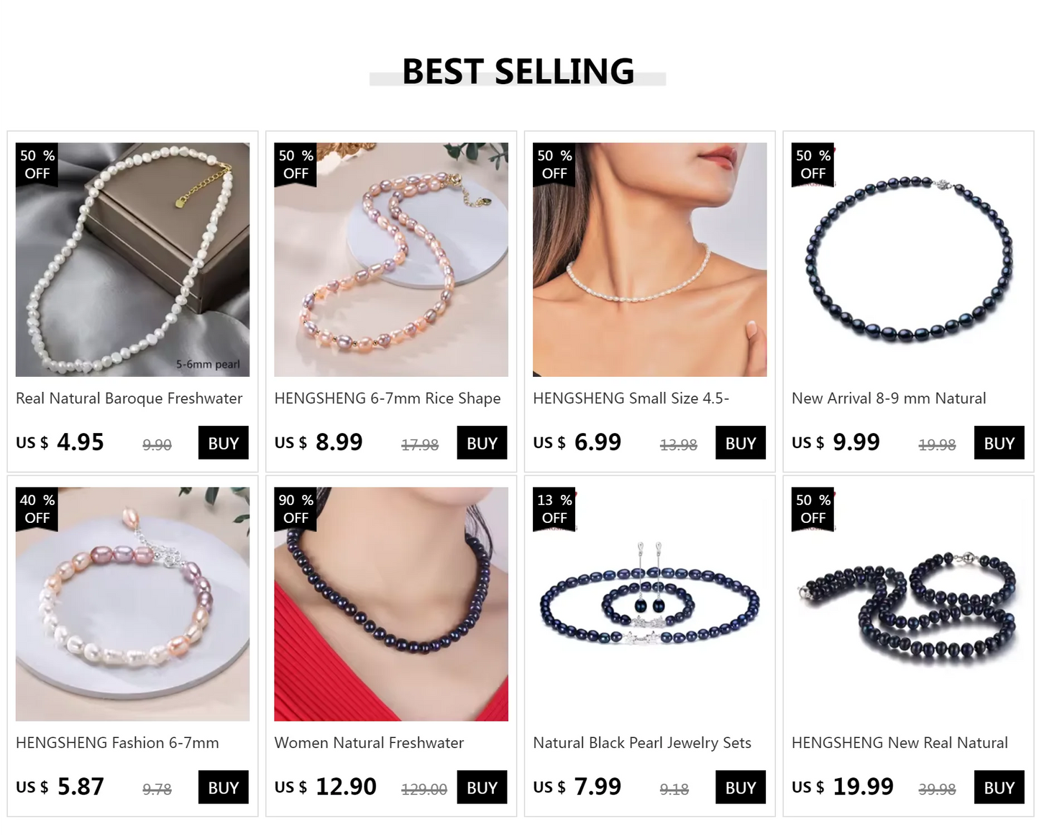Open the Natural Black Pearl Jewelry Sets title
The width and height of the screenshot is (1039, 835).
point(642,743)
